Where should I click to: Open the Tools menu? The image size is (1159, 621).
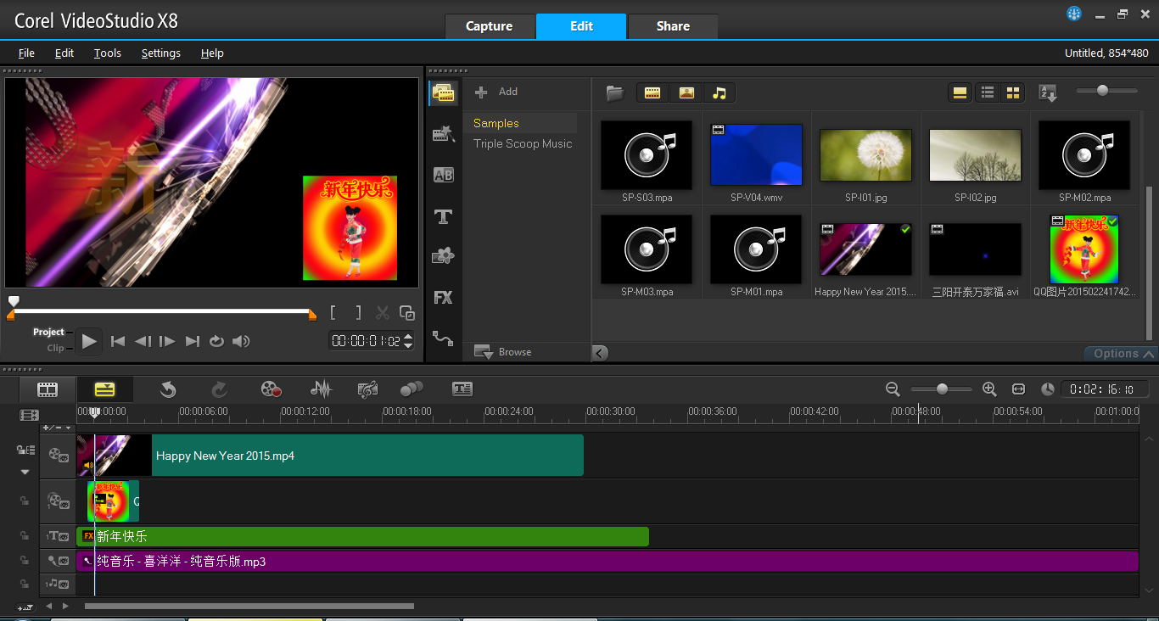[x=108, y=53]
